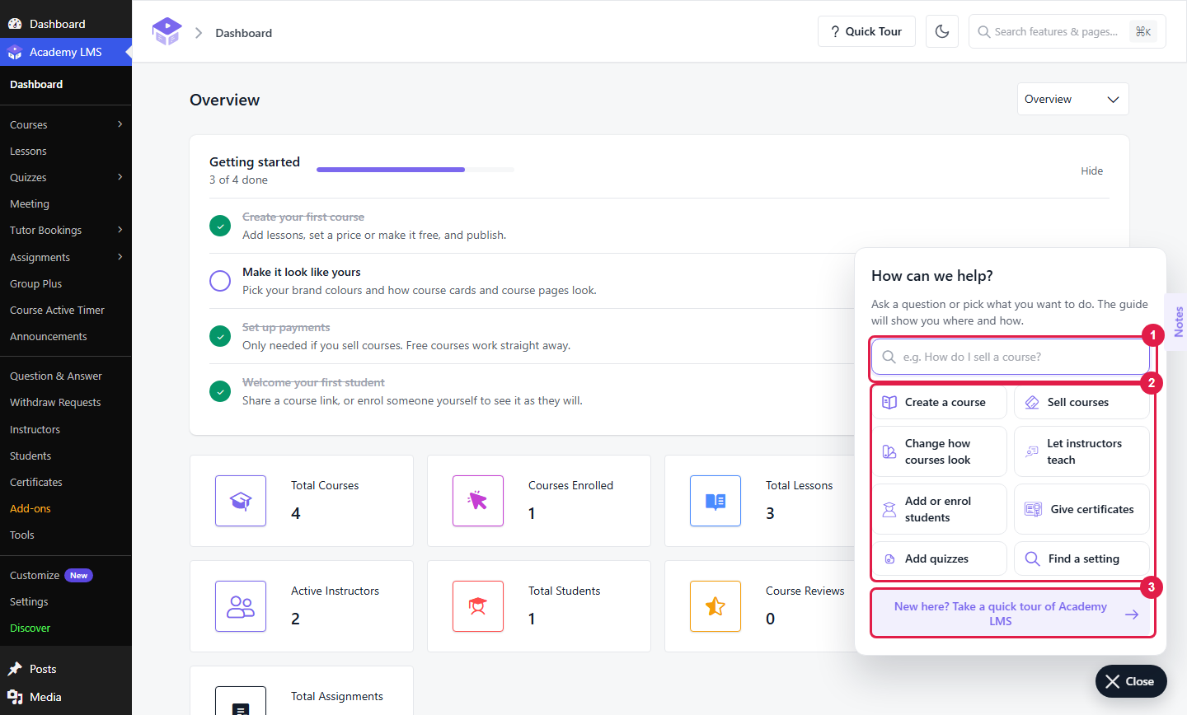Image resolution: width=1187 pixels, height=715 pixels.
Task: Click 'Give certificates' help option
Action: 1081,509
